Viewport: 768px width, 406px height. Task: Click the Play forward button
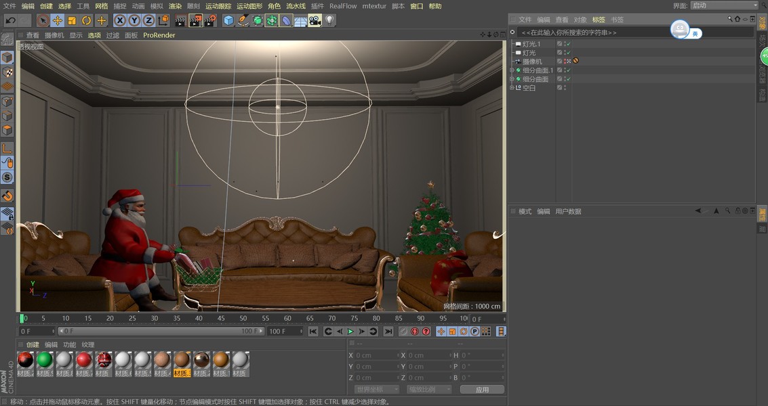tap(350, 331)
